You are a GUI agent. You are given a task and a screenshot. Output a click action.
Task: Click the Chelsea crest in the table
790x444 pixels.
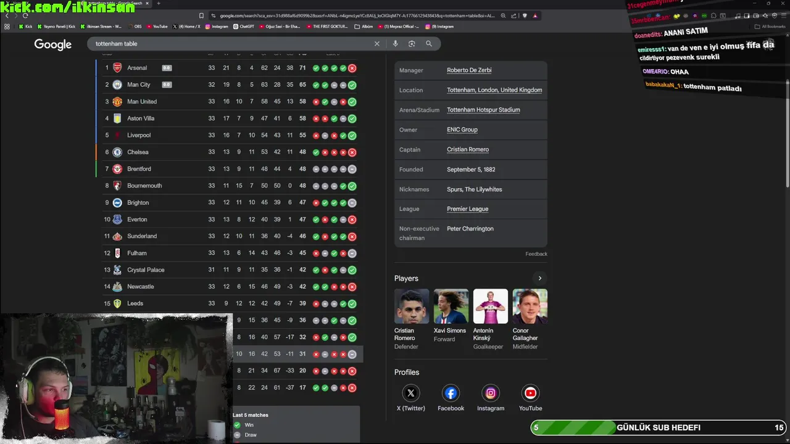click(x=117, y=152)
